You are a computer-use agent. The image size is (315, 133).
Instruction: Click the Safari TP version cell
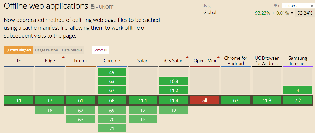tap(143, 119)
